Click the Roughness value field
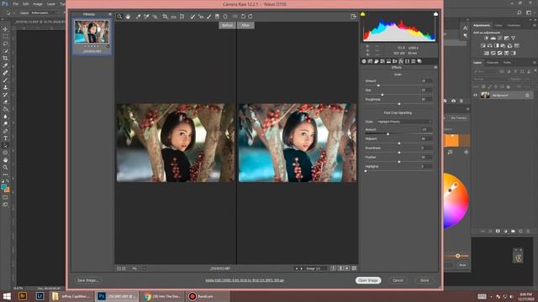 coord(426,99)
